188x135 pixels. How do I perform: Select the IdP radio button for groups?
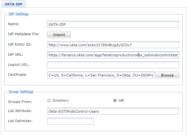tap(115, 100)
